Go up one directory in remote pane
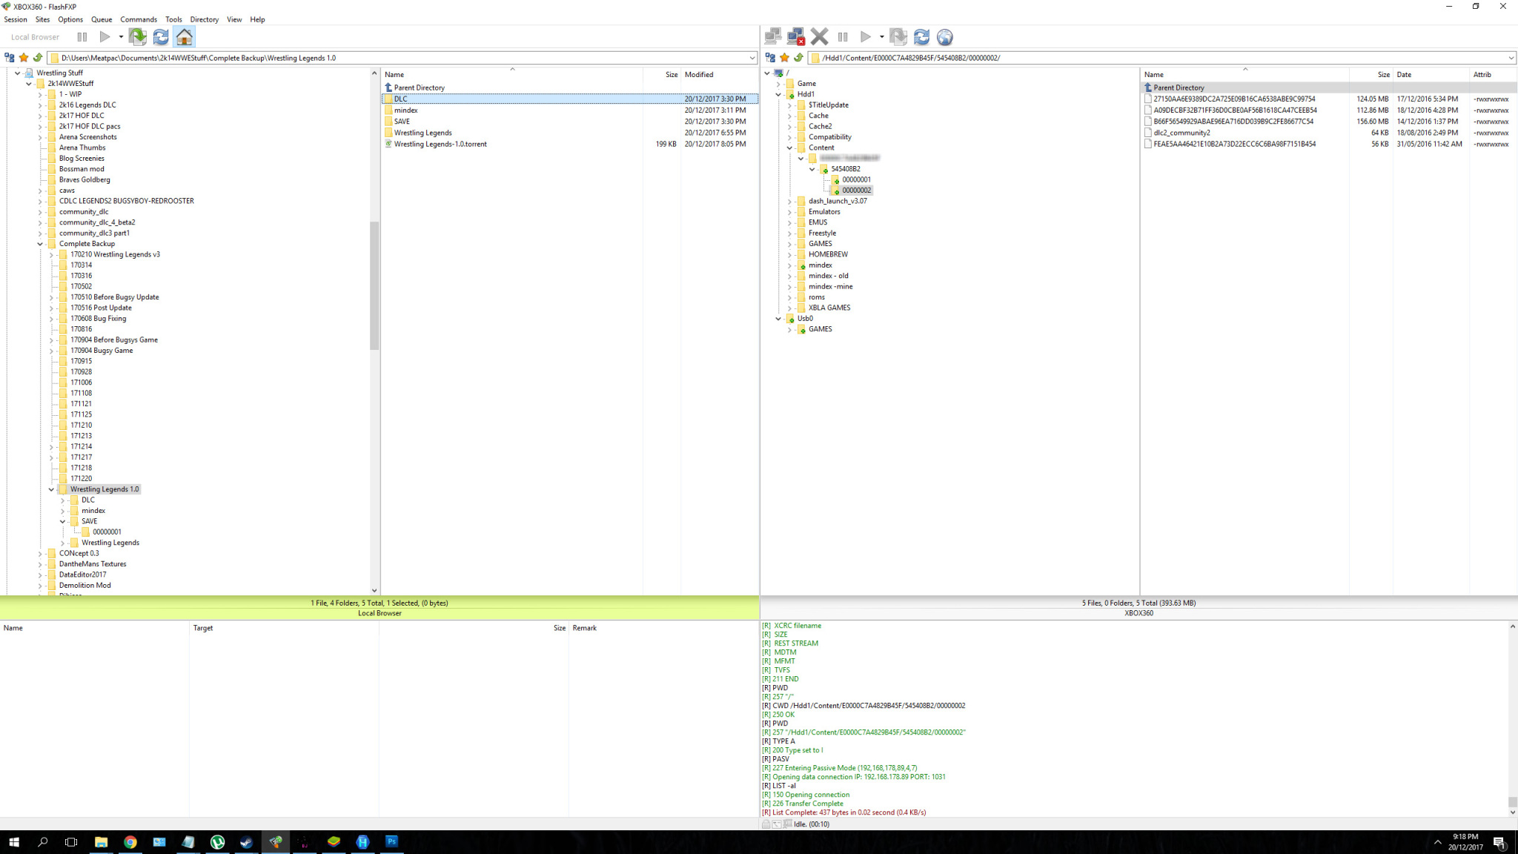 798,58
